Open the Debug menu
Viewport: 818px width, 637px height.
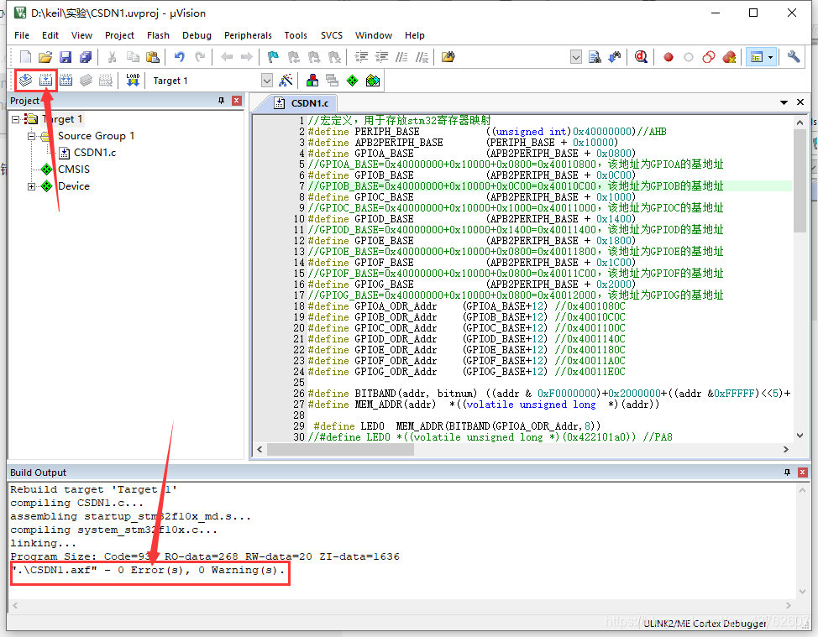[197, 35]
